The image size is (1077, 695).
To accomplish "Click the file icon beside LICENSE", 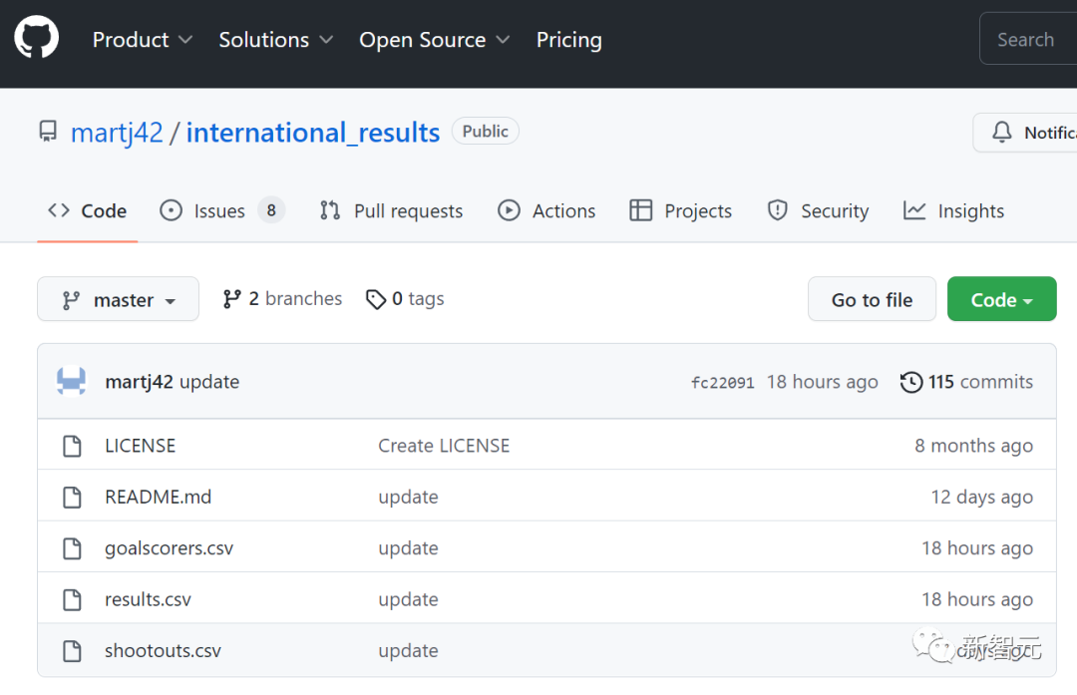I will (72, 446).
